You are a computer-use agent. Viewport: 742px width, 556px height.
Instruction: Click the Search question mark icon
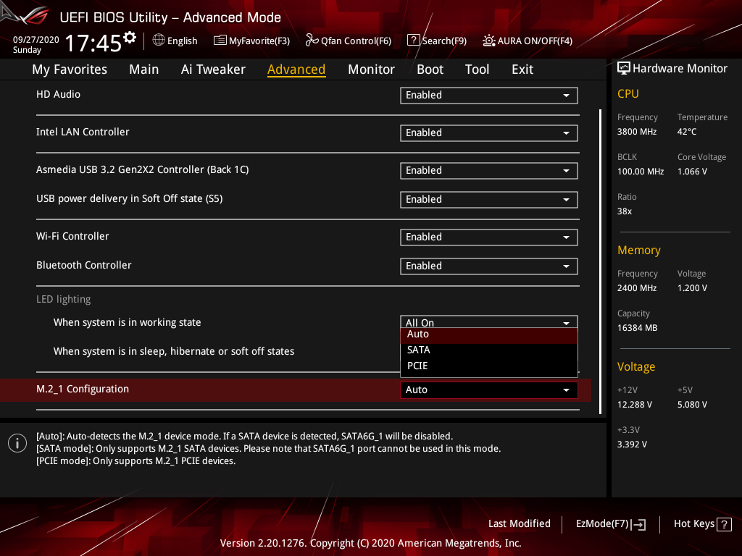click(x=413, y=41)
